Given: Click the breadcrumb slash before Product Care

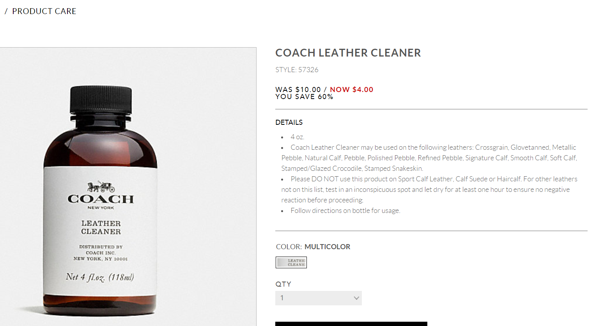Looking at the screenshot, I should pyautogui.click(x=6, y=11).
